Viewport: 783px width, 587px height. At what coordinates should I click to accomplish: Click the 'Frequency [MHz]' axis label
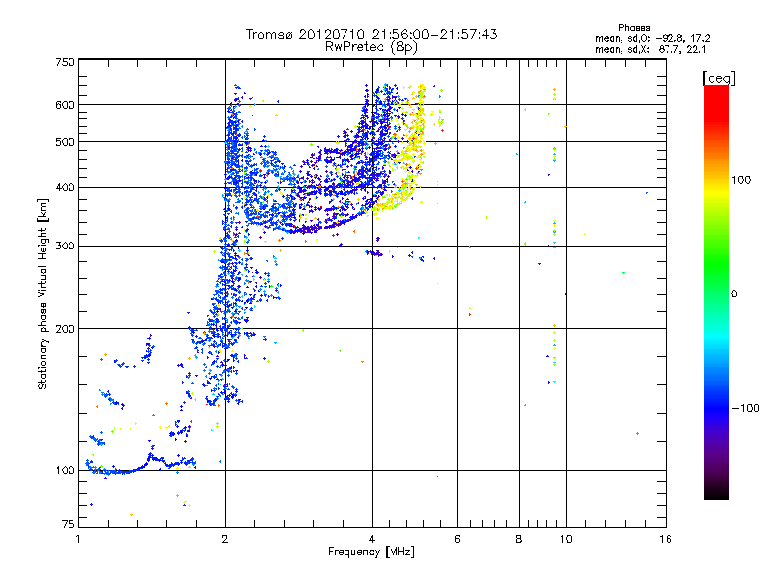tap(371, 552)
